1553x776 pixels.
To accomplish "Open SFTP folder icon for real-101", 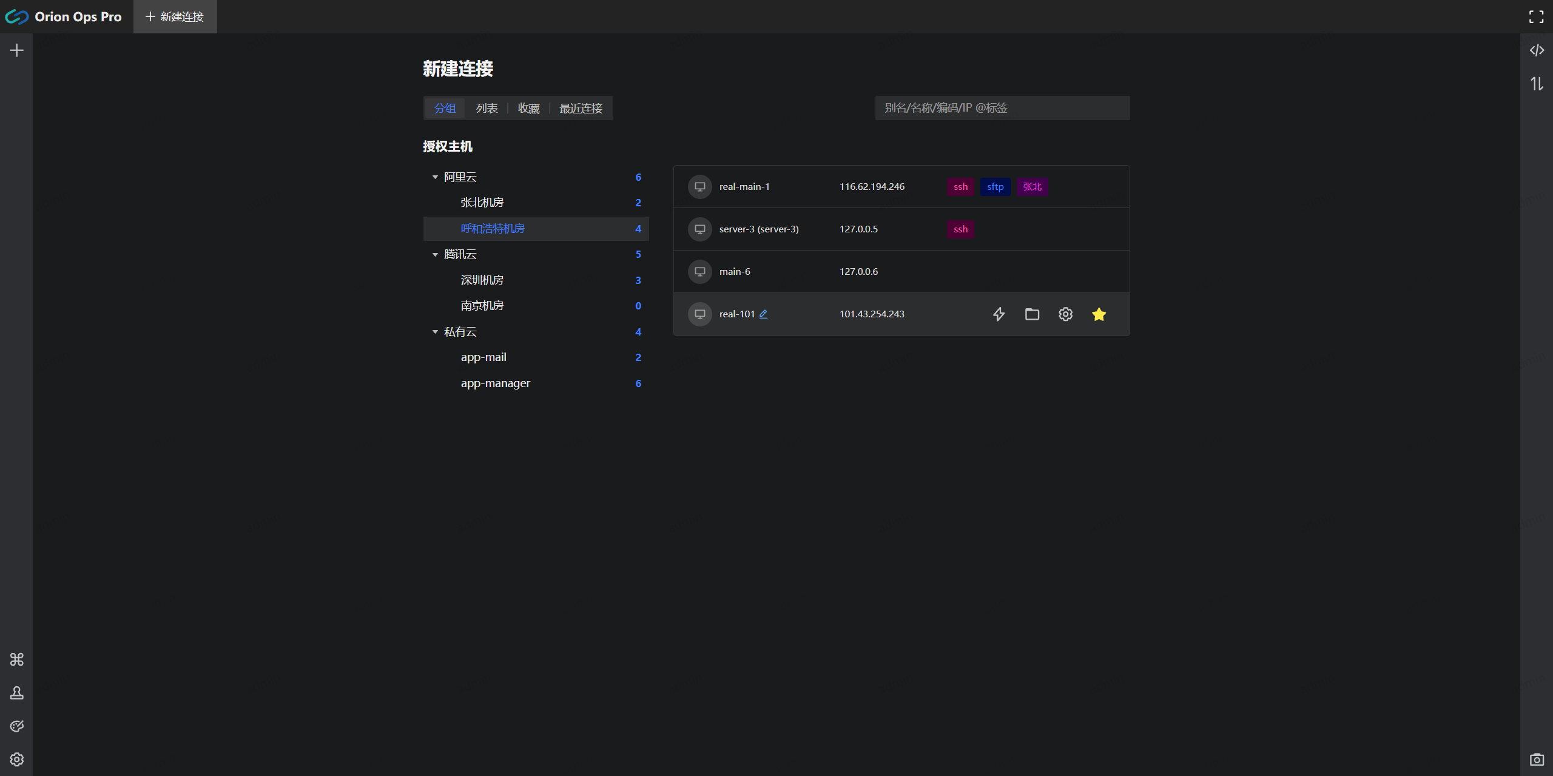I will pos(1032,314).
